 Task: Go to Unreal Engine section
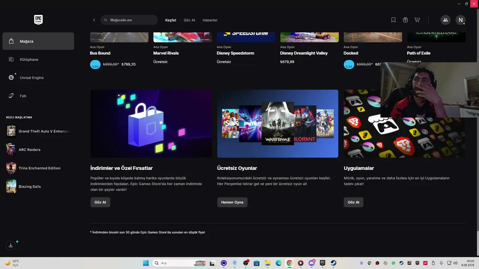pos(38,78)
